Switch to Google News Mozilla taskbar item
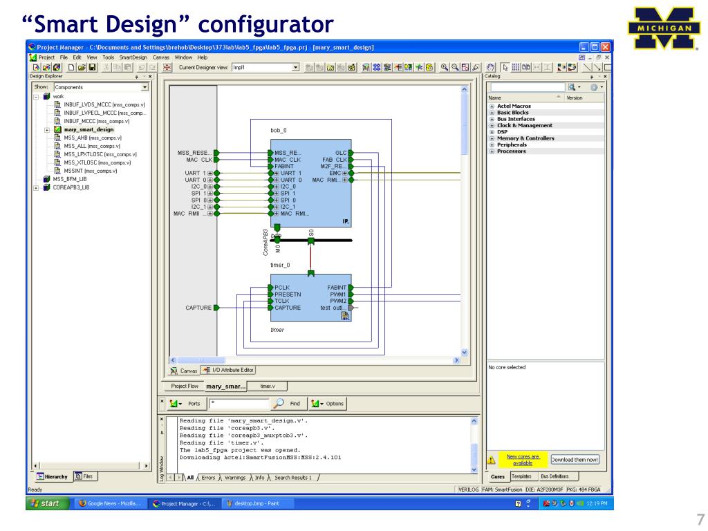This screenshot has width=708, height=531. tap(110, 503)
